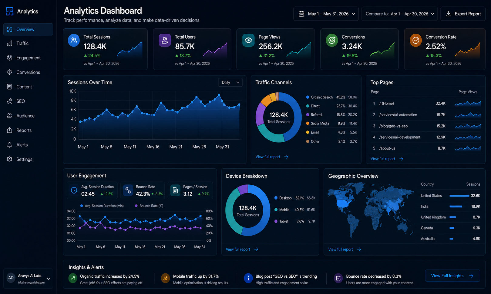Click the bounce rate decreased insight icon
The image size is (491, 294).
click(x=338, y=278)
